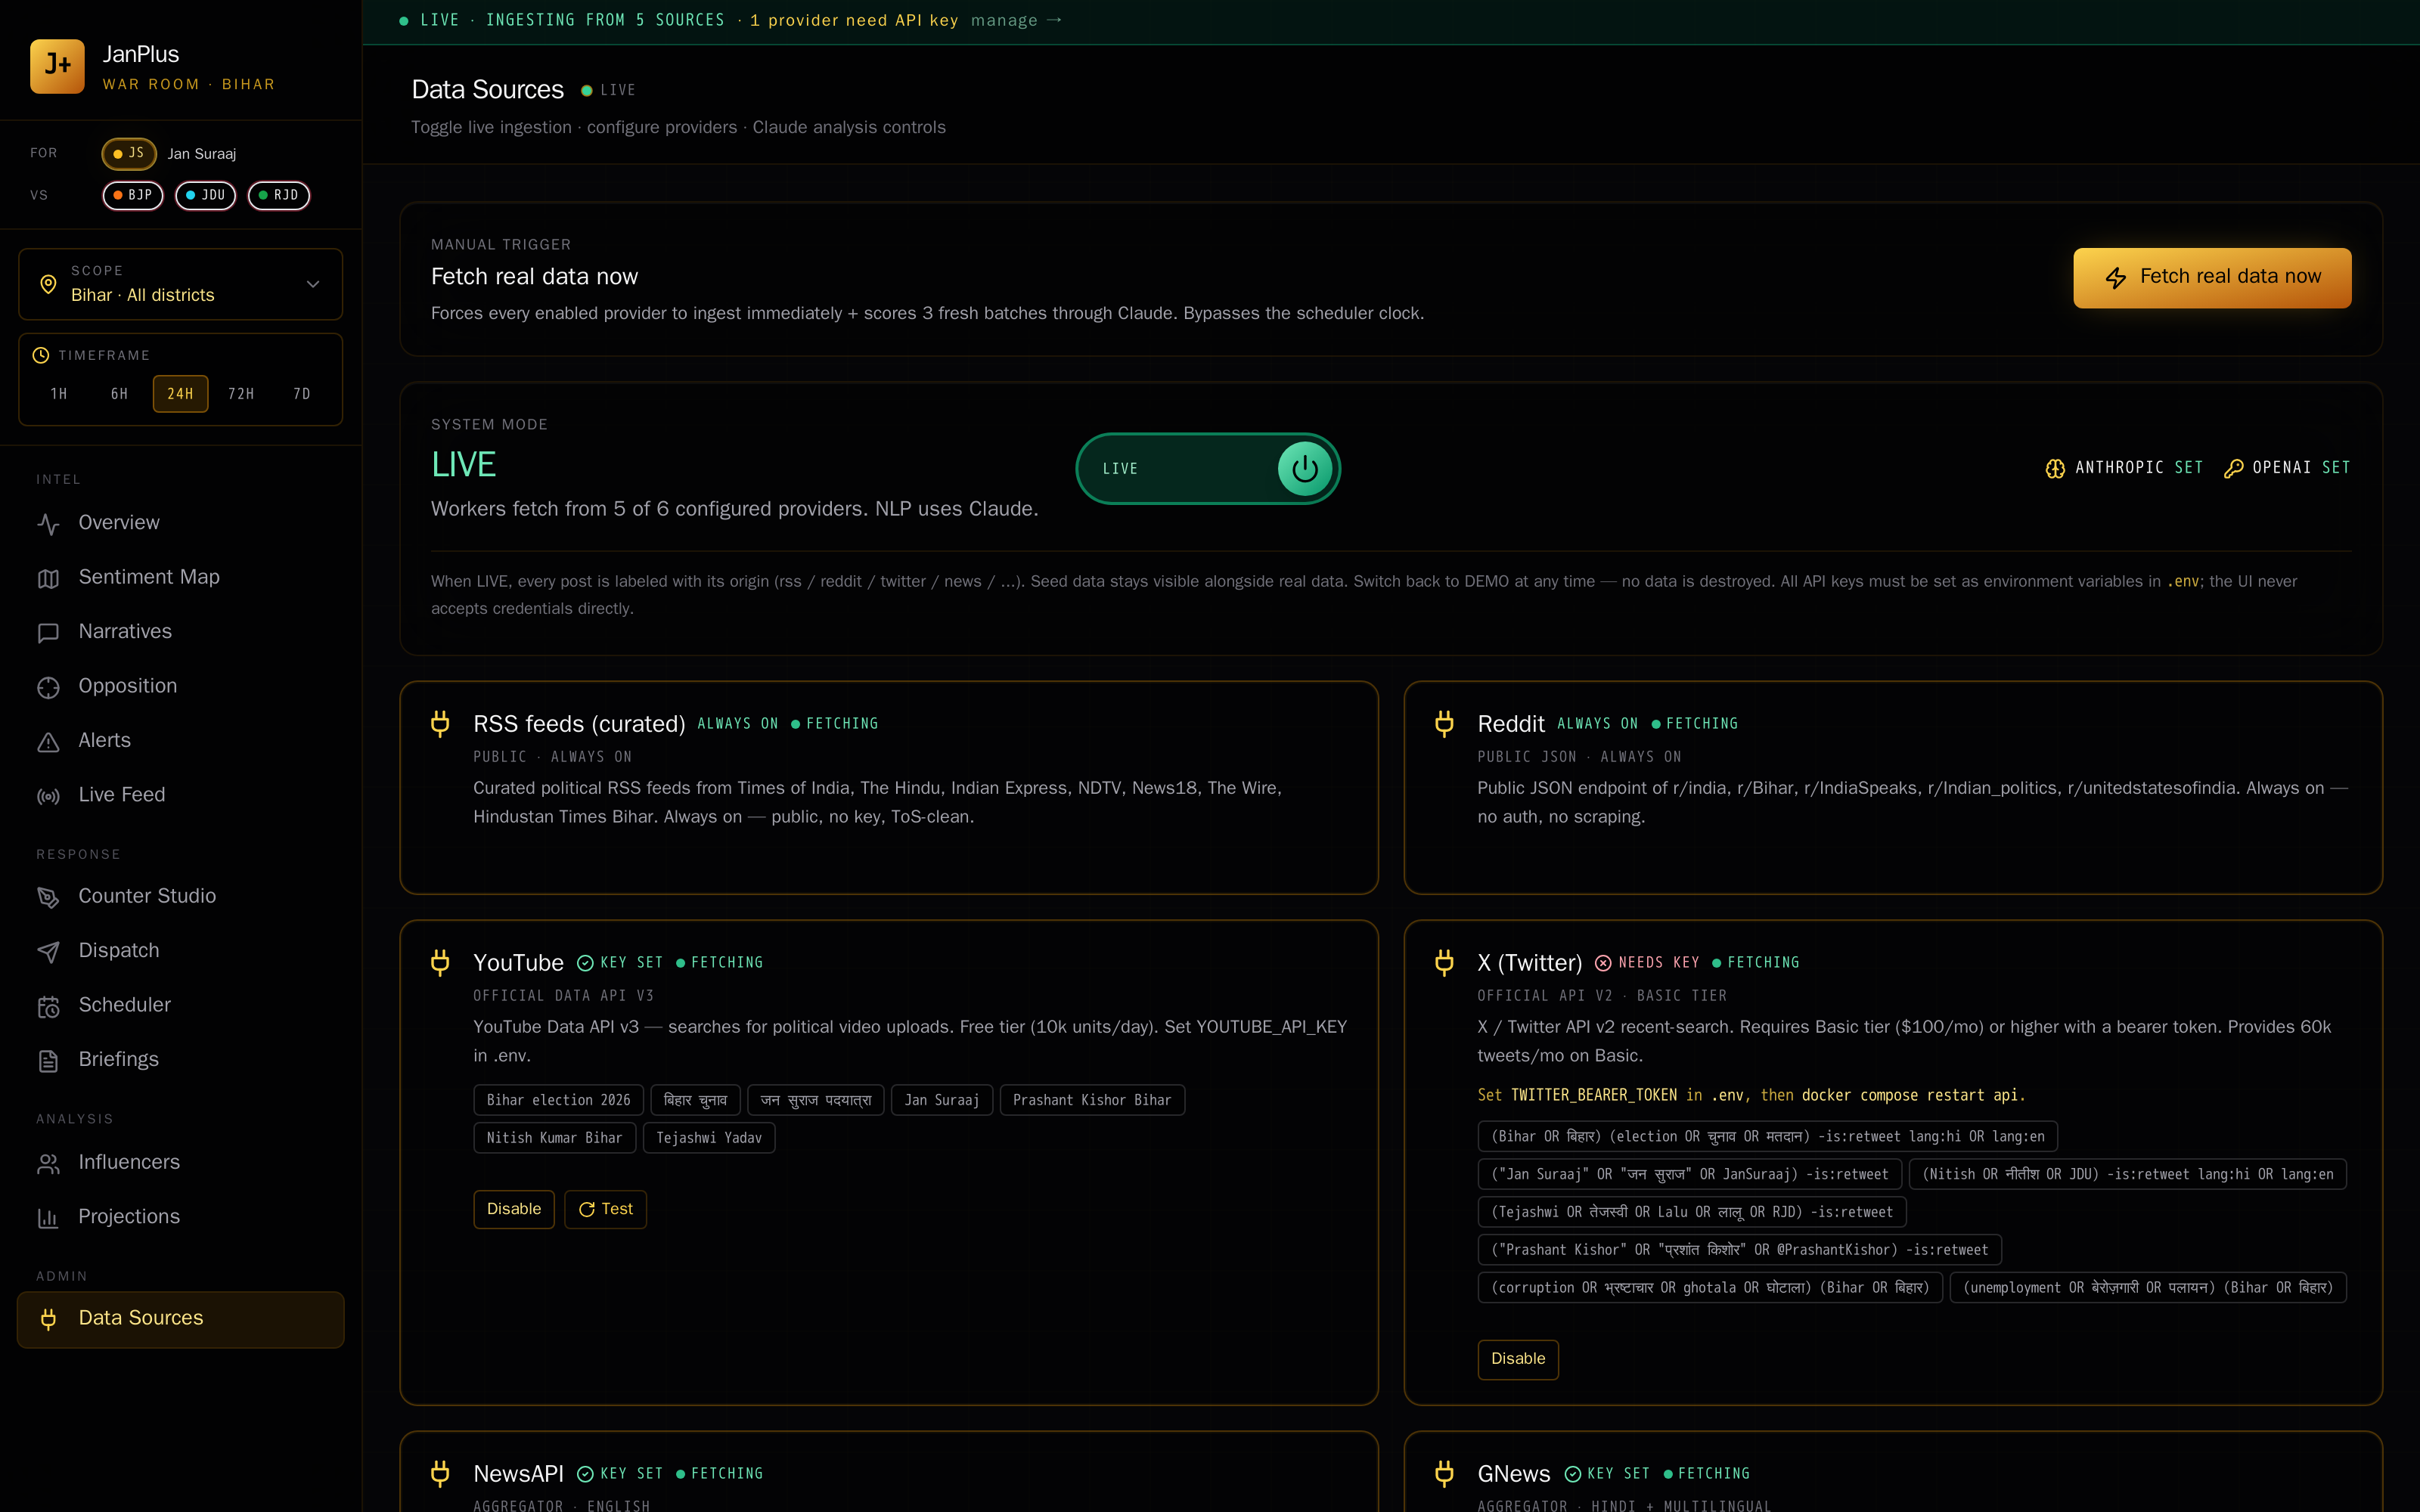
Task: Go to Projections page
Action: 181,1217
